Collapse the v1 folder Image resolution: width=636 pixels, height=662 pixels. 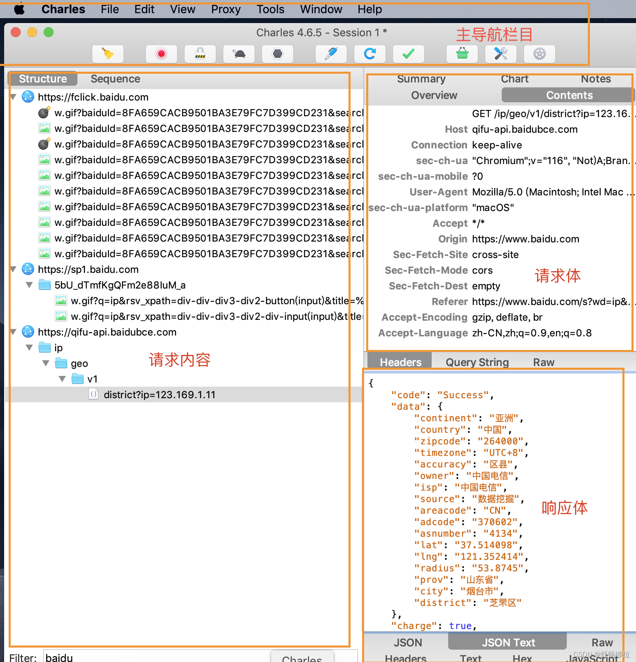(62, 379)
